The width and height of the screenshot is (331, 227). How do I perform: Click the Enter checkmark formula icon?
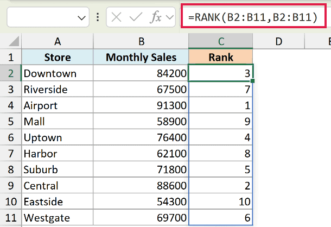[x=136, y=17]
